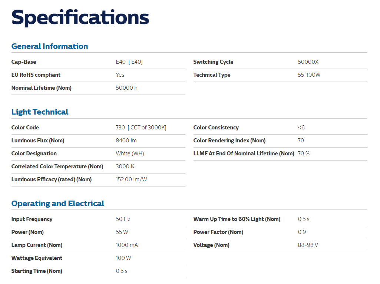
Task: Click the Power Factor (Nom) label
Action: 218,232
